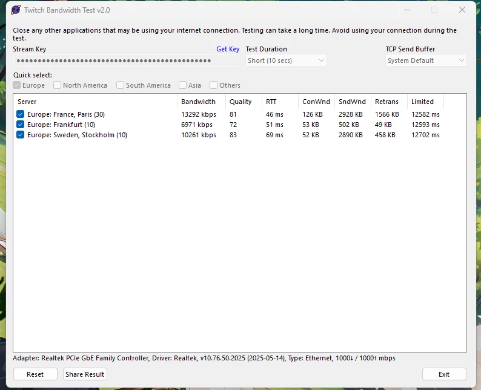Click the 53 KB ConWnd cell
The width and height of the screenshot is (481, 390).
[x=310, y=125]
